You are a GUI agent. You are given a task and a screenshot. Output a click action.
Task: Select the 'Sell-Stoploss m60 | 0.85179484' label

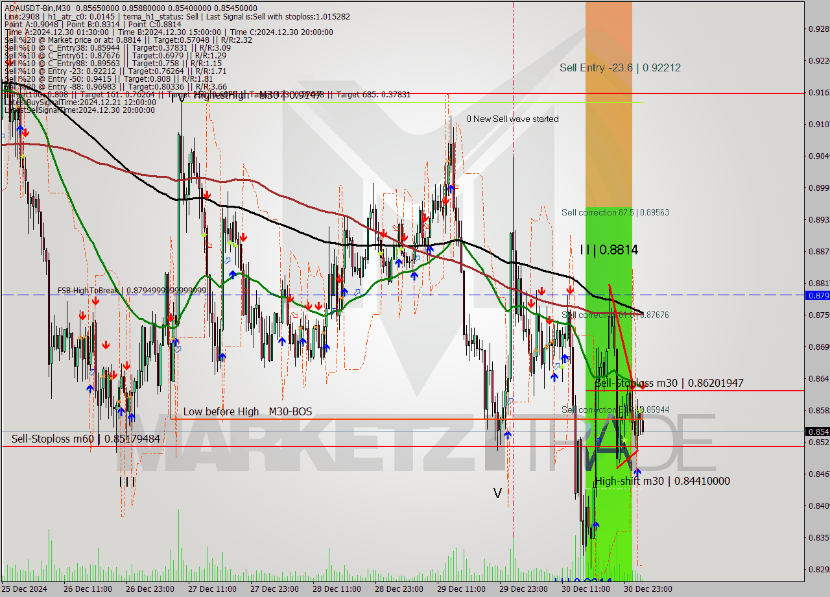point(86,439)
